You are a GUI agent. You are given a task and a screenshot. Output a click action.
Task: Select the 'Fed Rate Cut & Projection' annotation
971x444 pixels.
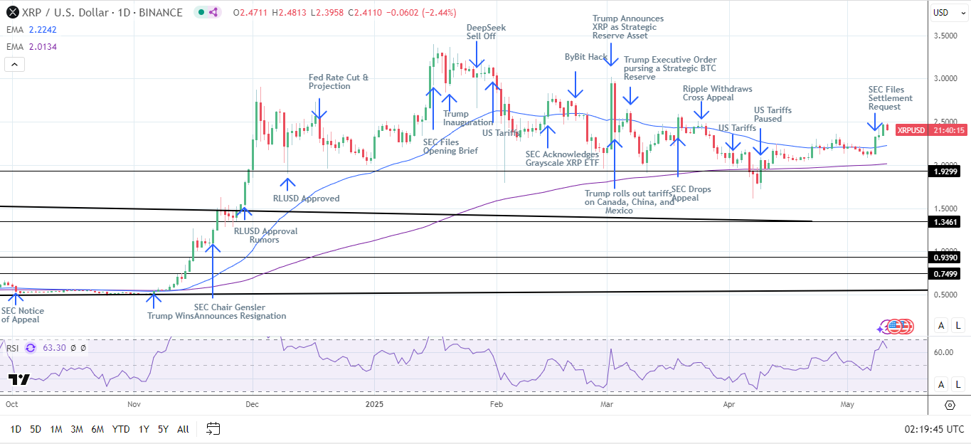tap(339, 82)
